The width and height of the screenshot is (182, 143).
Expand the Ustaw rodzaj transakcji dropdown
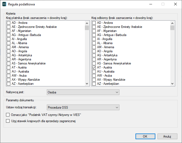(x=83, y=108)
